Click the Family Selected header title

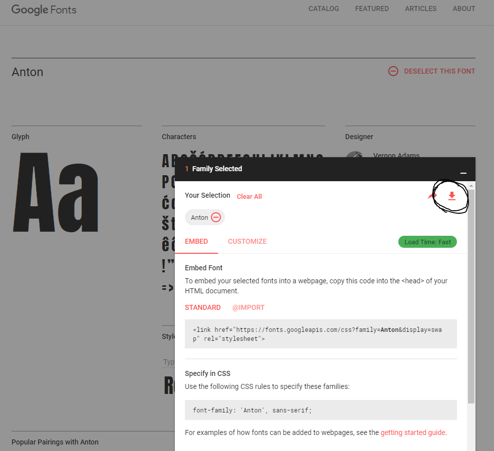(217, 169)
